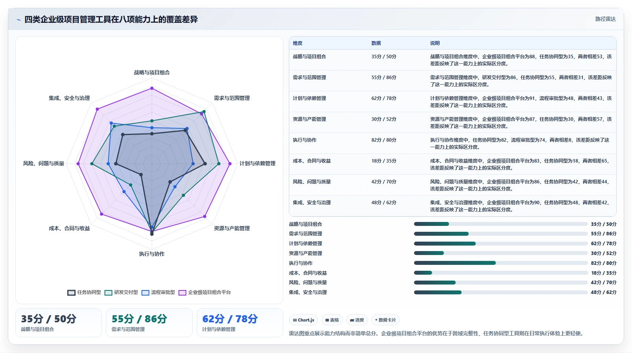This screenshot has height=353, width=632.
Task: Click the purple data point on 资源与产能管理 axis
Action: coord(205,216)
